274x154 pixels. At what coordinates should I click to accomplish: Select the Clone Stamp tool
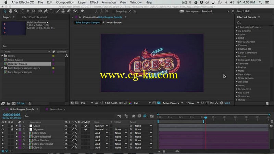pyautogui.click(x=63, y=11)
